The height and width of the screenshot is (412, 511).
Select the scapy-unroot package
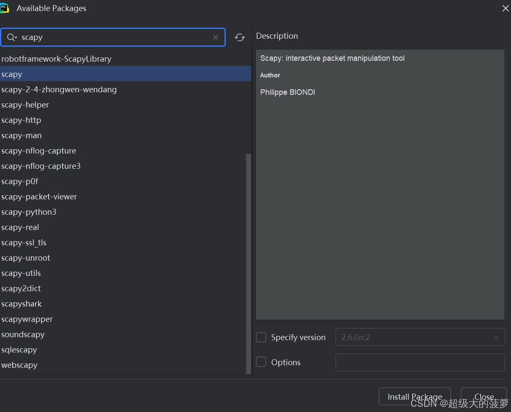(123, 258)
